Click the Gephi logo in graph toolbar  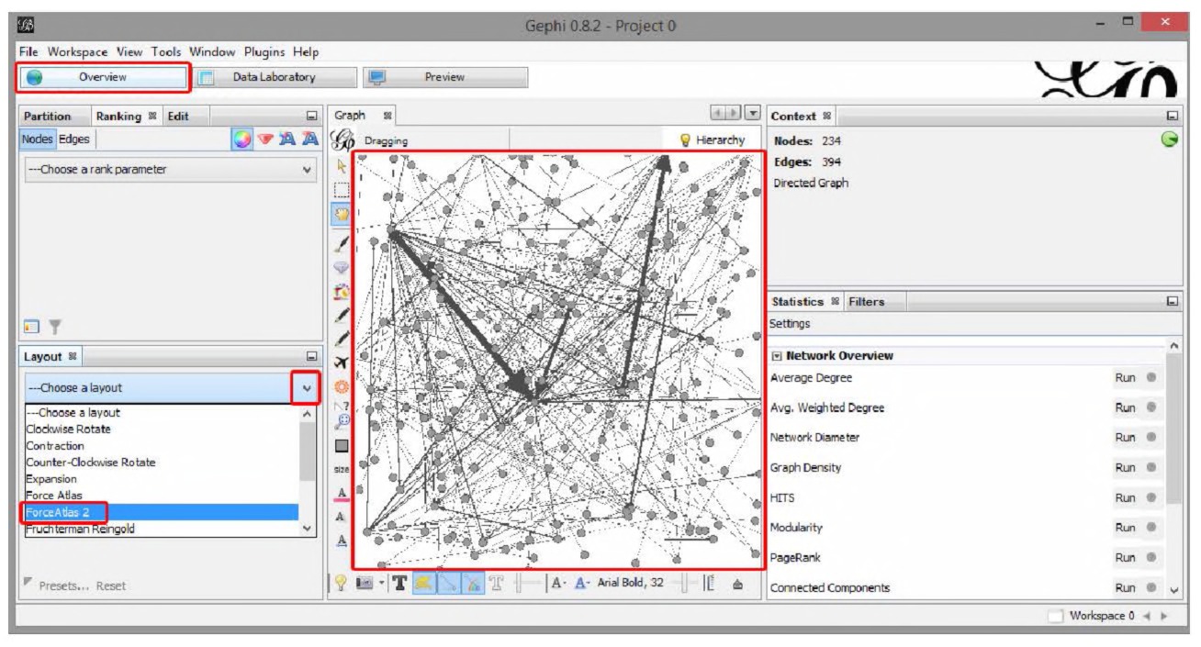[341, 140]
